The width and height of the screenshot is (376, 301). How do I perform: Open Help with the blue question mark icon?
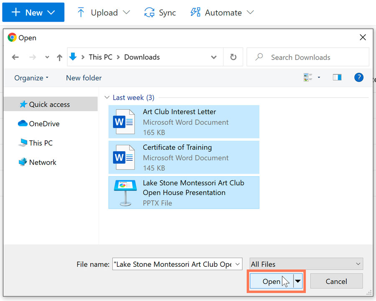359,78
